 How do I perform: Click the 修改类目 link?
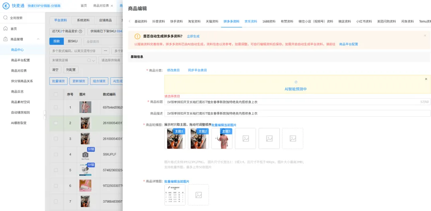[174, 70]
